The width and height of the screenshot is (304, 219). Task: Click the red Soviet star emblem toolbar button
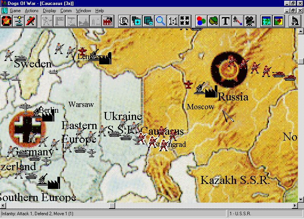pos(6,21)
